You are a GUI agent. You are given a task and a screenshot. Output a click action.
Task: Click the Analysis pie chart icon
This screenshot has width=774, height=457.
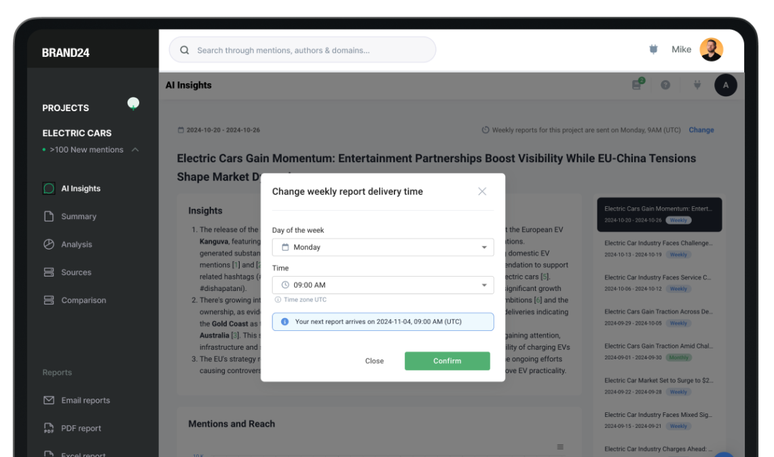pos(49,244)
